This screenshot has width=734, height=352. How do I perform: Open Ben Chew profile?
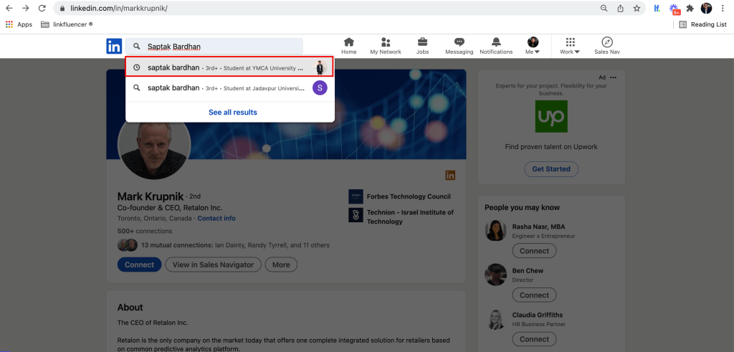click(528, 270)
